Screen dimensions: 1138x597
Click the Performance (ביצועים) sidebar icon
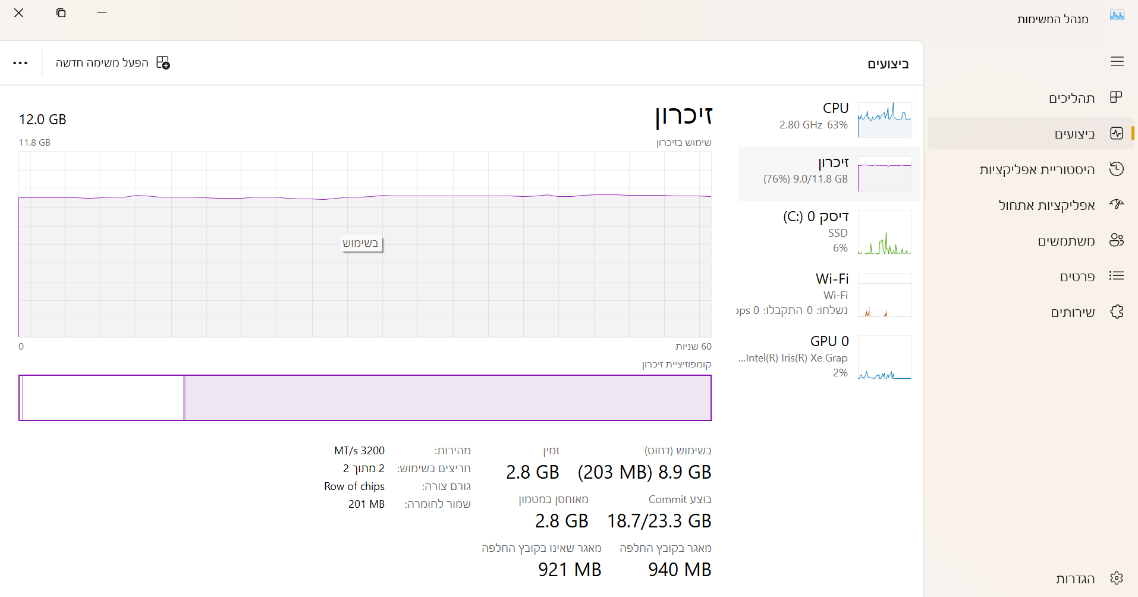pos(1116,133)
